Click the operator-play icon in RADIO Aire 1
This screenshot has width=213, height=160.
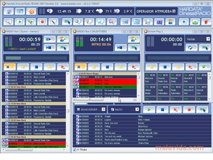(63, 39)
